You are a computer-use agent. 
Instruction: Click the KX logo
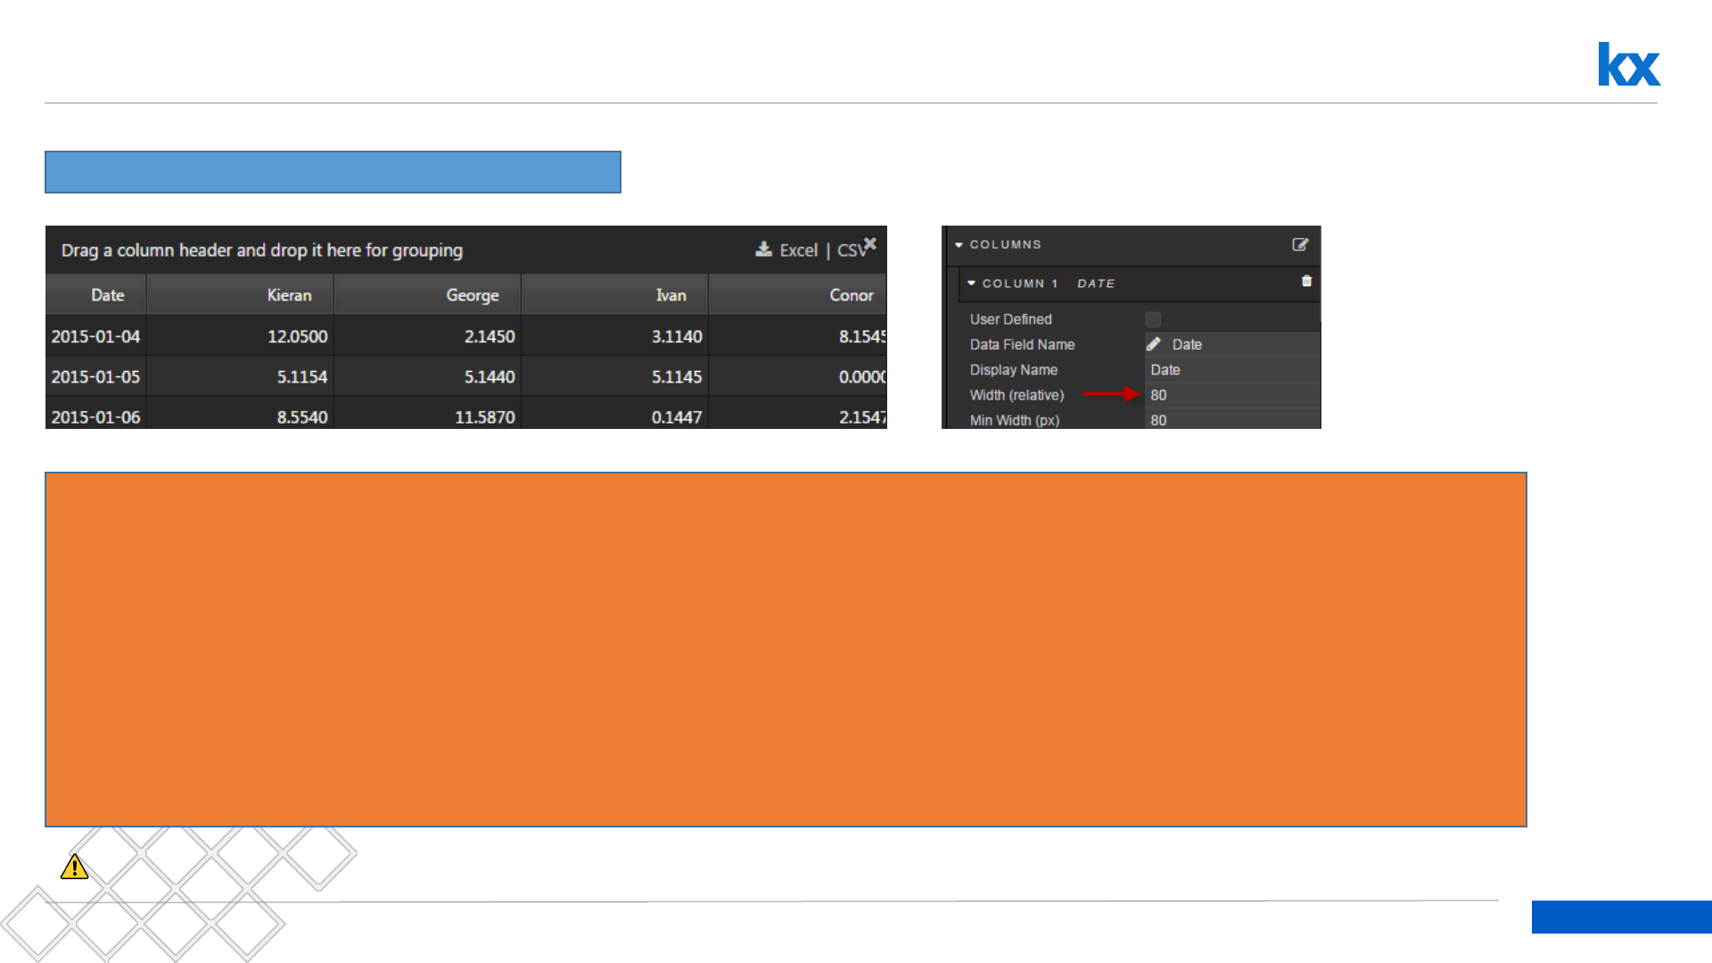tap(1628, 64)
